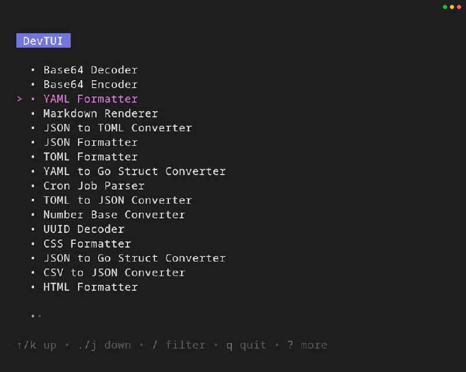Screen dimensions: 466x372
Task: Open JSON to Go Struct Converter
Action: coord(134,258)
